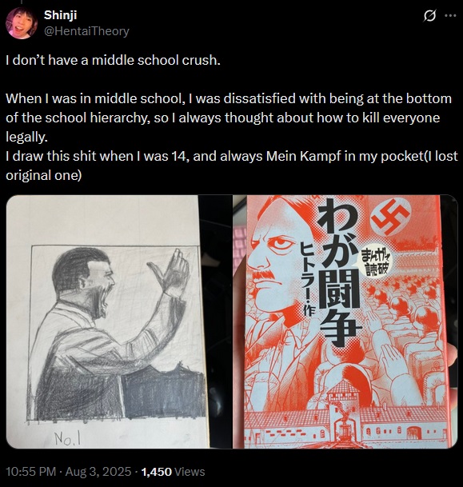Open Shinji's round profile avatar

22,23
